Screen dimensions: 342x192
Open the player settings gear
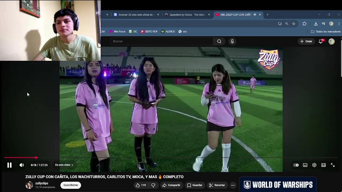(x=314, y=165)
